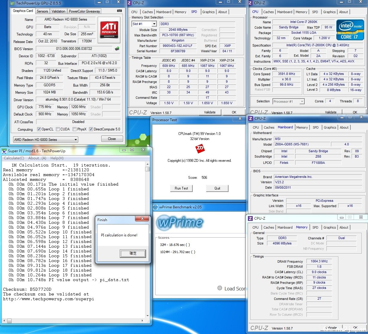Click the CPU-Z SPD window title icon
This screenshot has height=334, width=368.
129,3
